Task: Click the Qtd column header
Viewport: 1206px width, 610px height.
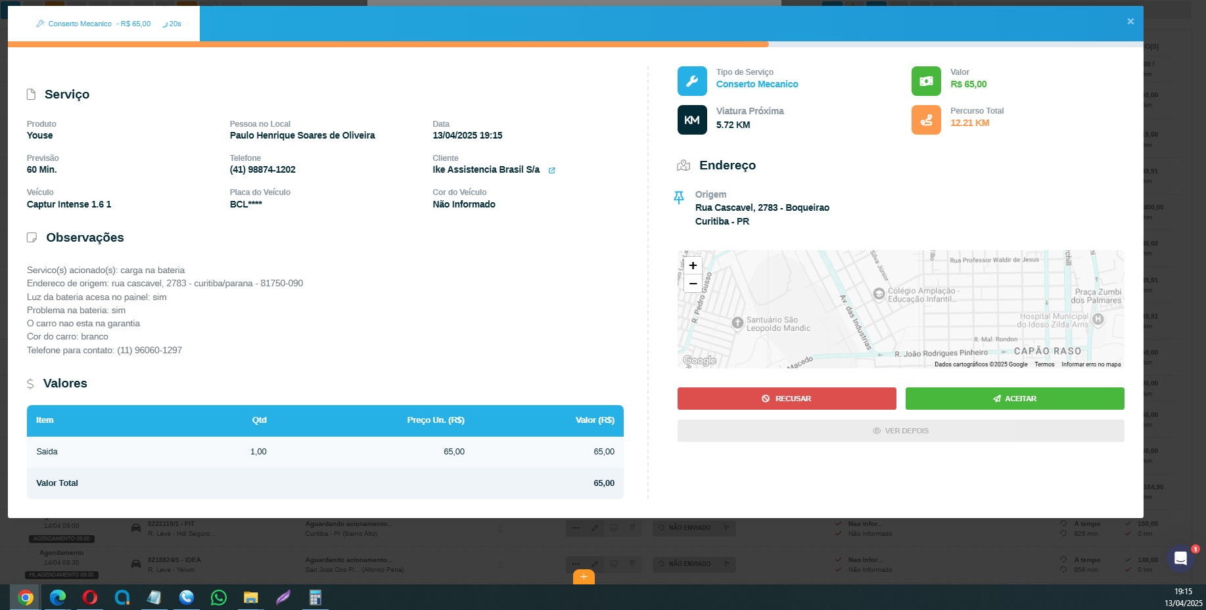Action: pyautogui.click(x=260, y=420)
